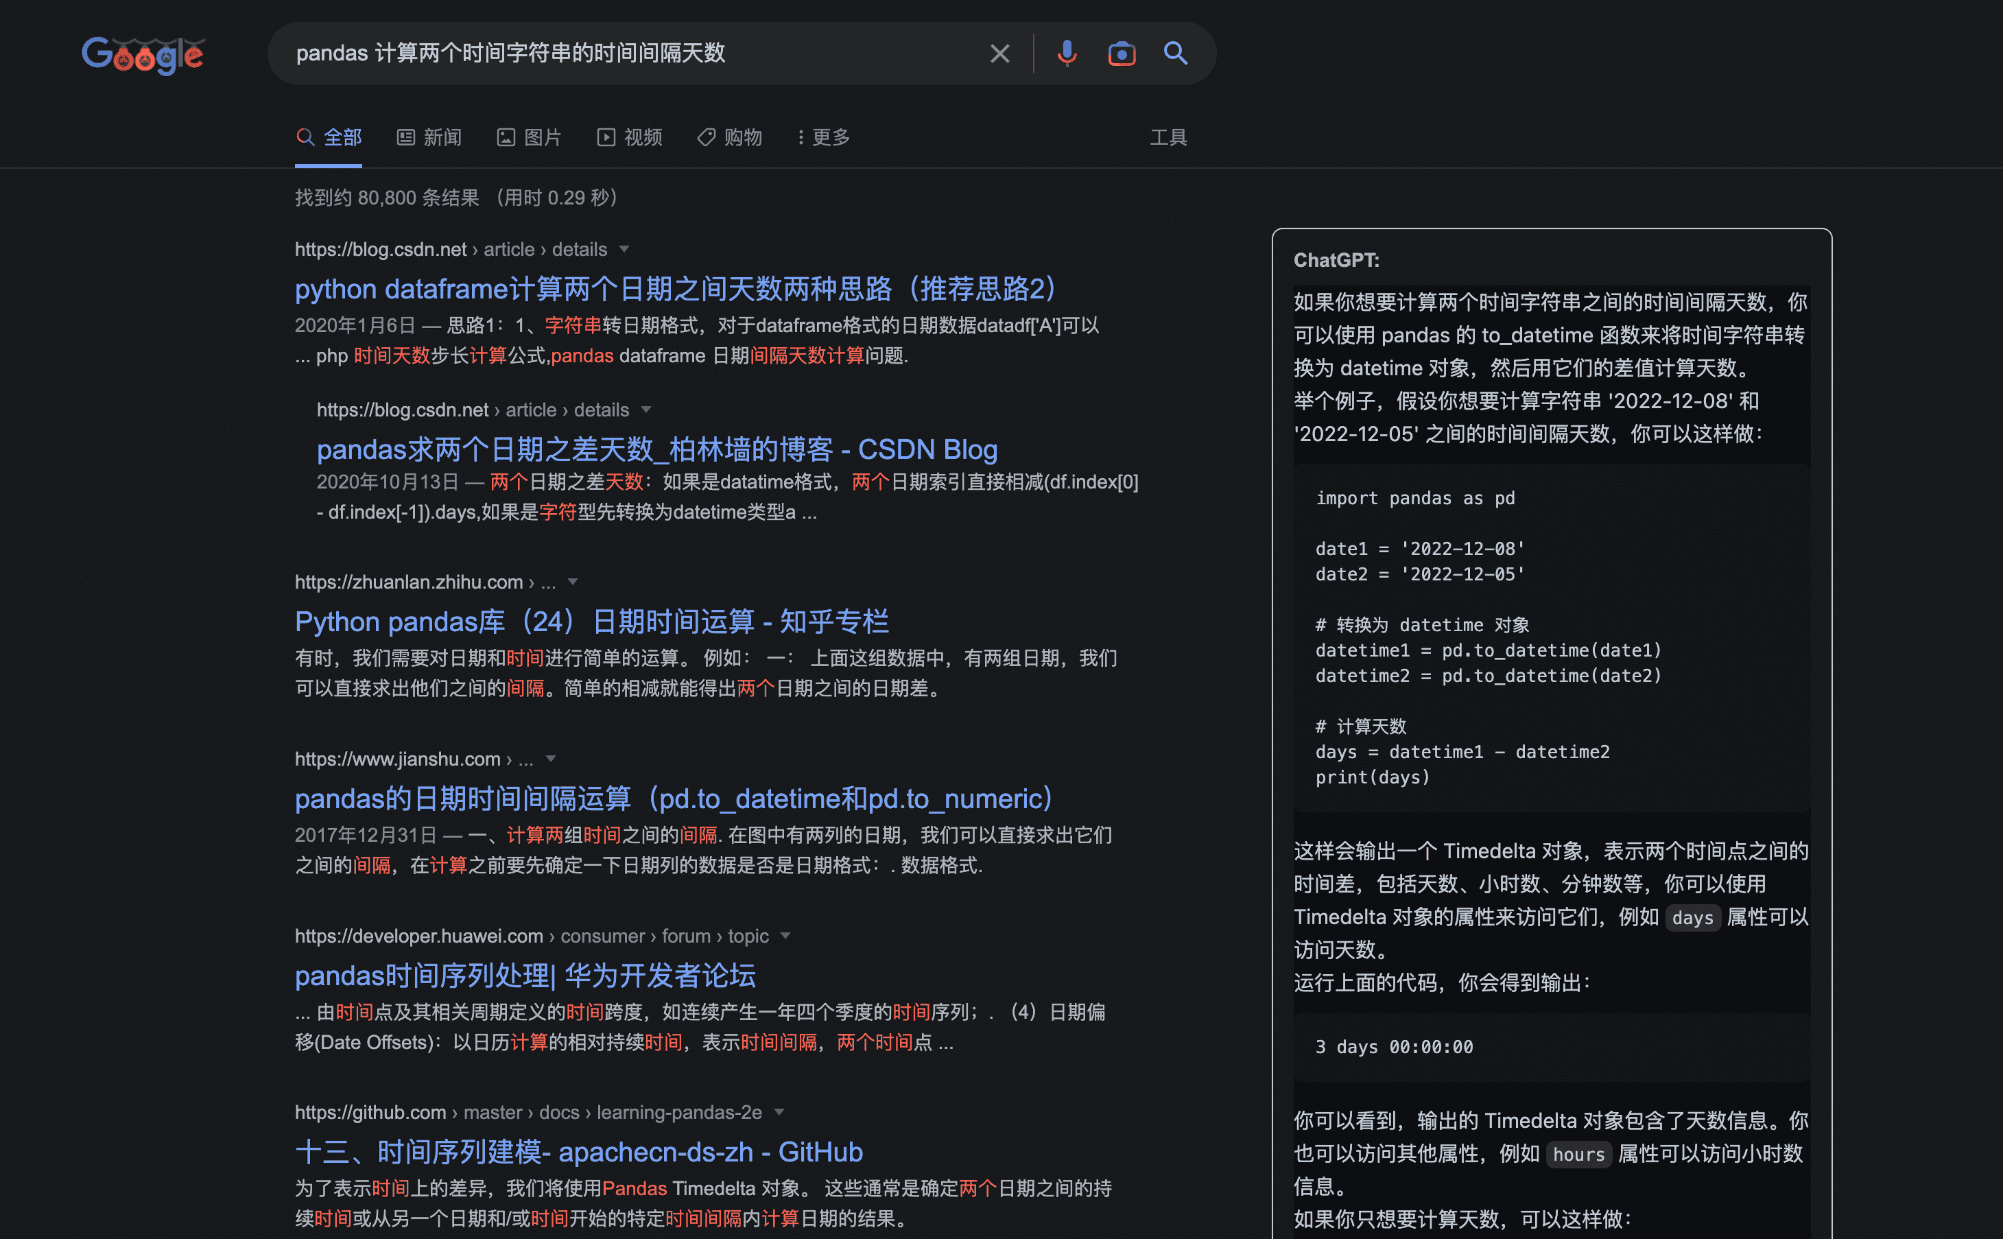Image resolution: width=2003 pixels, height=1239 pixels.
Task: Open pandas的日期时间间隔运算 jianshu result
Action: click(x=675, y=798)
